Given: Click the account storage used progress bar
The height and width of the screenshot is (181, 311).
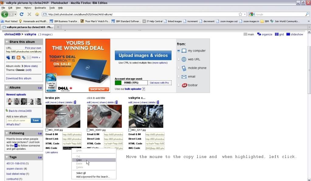Looking at the screenshot, I should click(x=131, y=83).
